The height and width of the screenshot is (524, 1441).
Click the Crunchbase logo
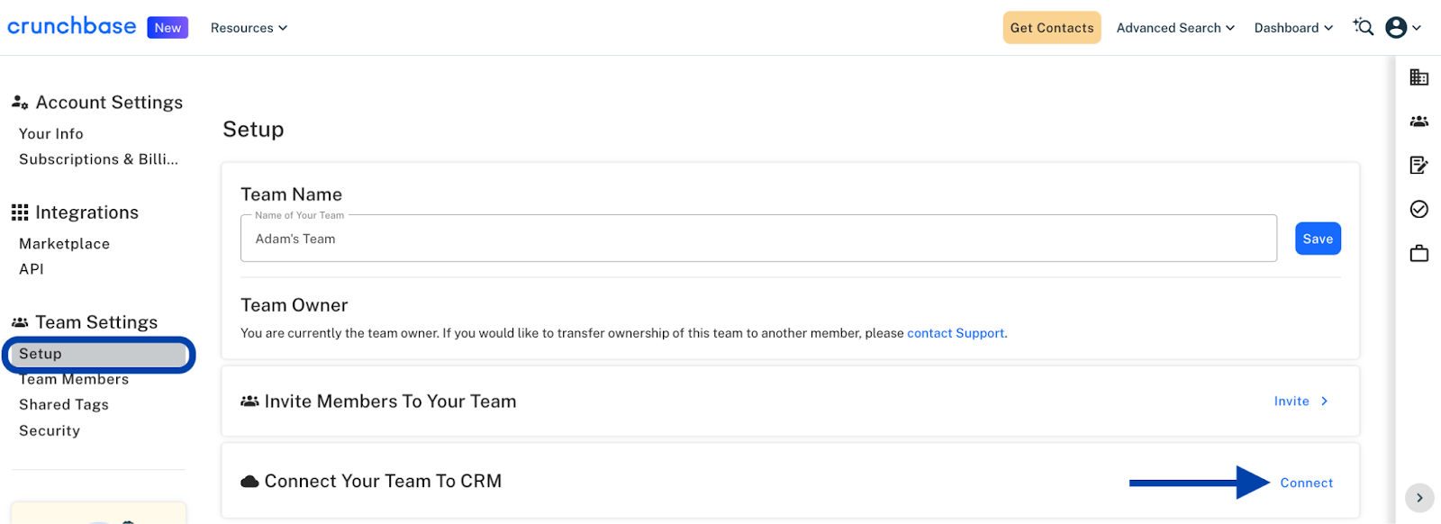72,26
